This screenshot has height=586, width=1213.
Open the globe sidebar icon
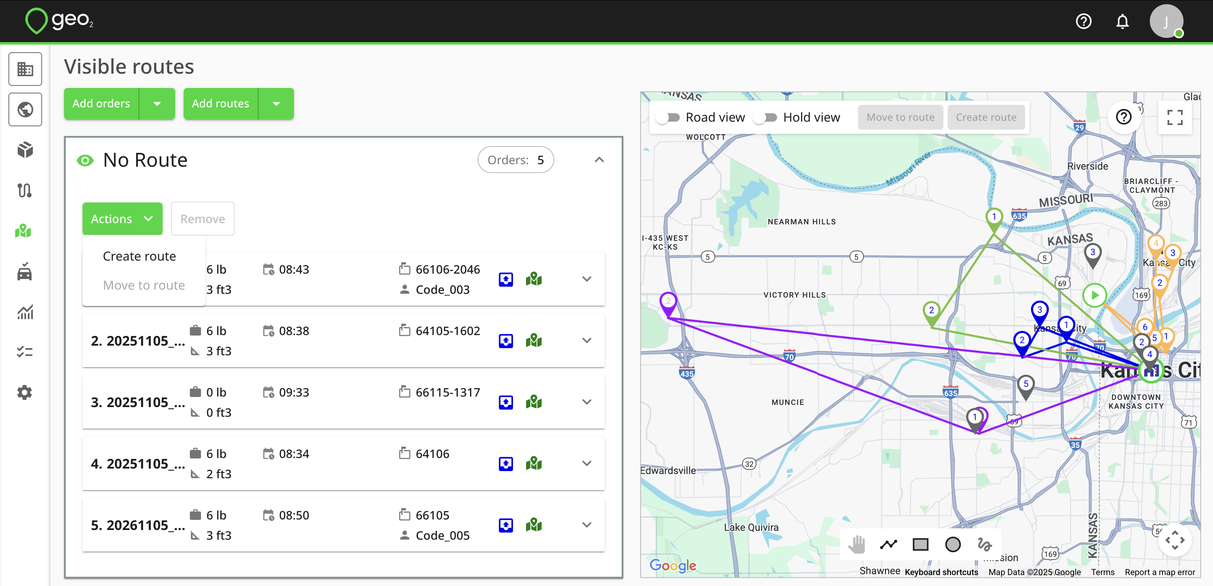pos(25,110)
